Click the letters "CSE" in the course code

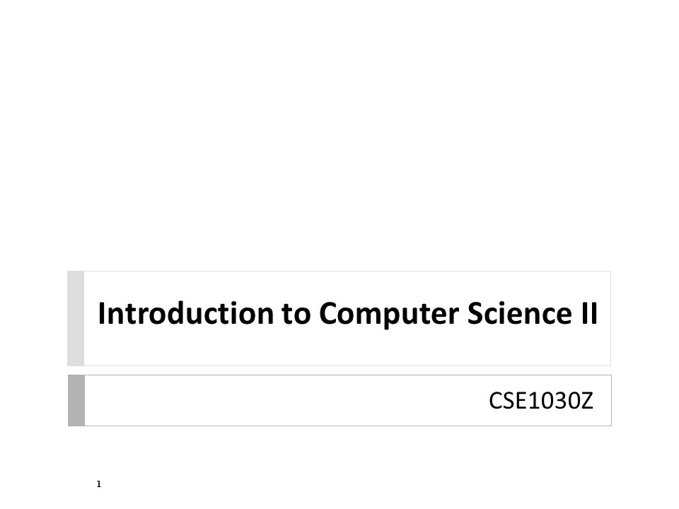tap(509, 400)
